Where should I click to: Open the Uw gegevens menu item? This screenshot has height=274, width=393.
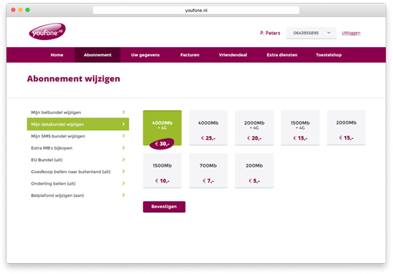click(x=145, y=55)
